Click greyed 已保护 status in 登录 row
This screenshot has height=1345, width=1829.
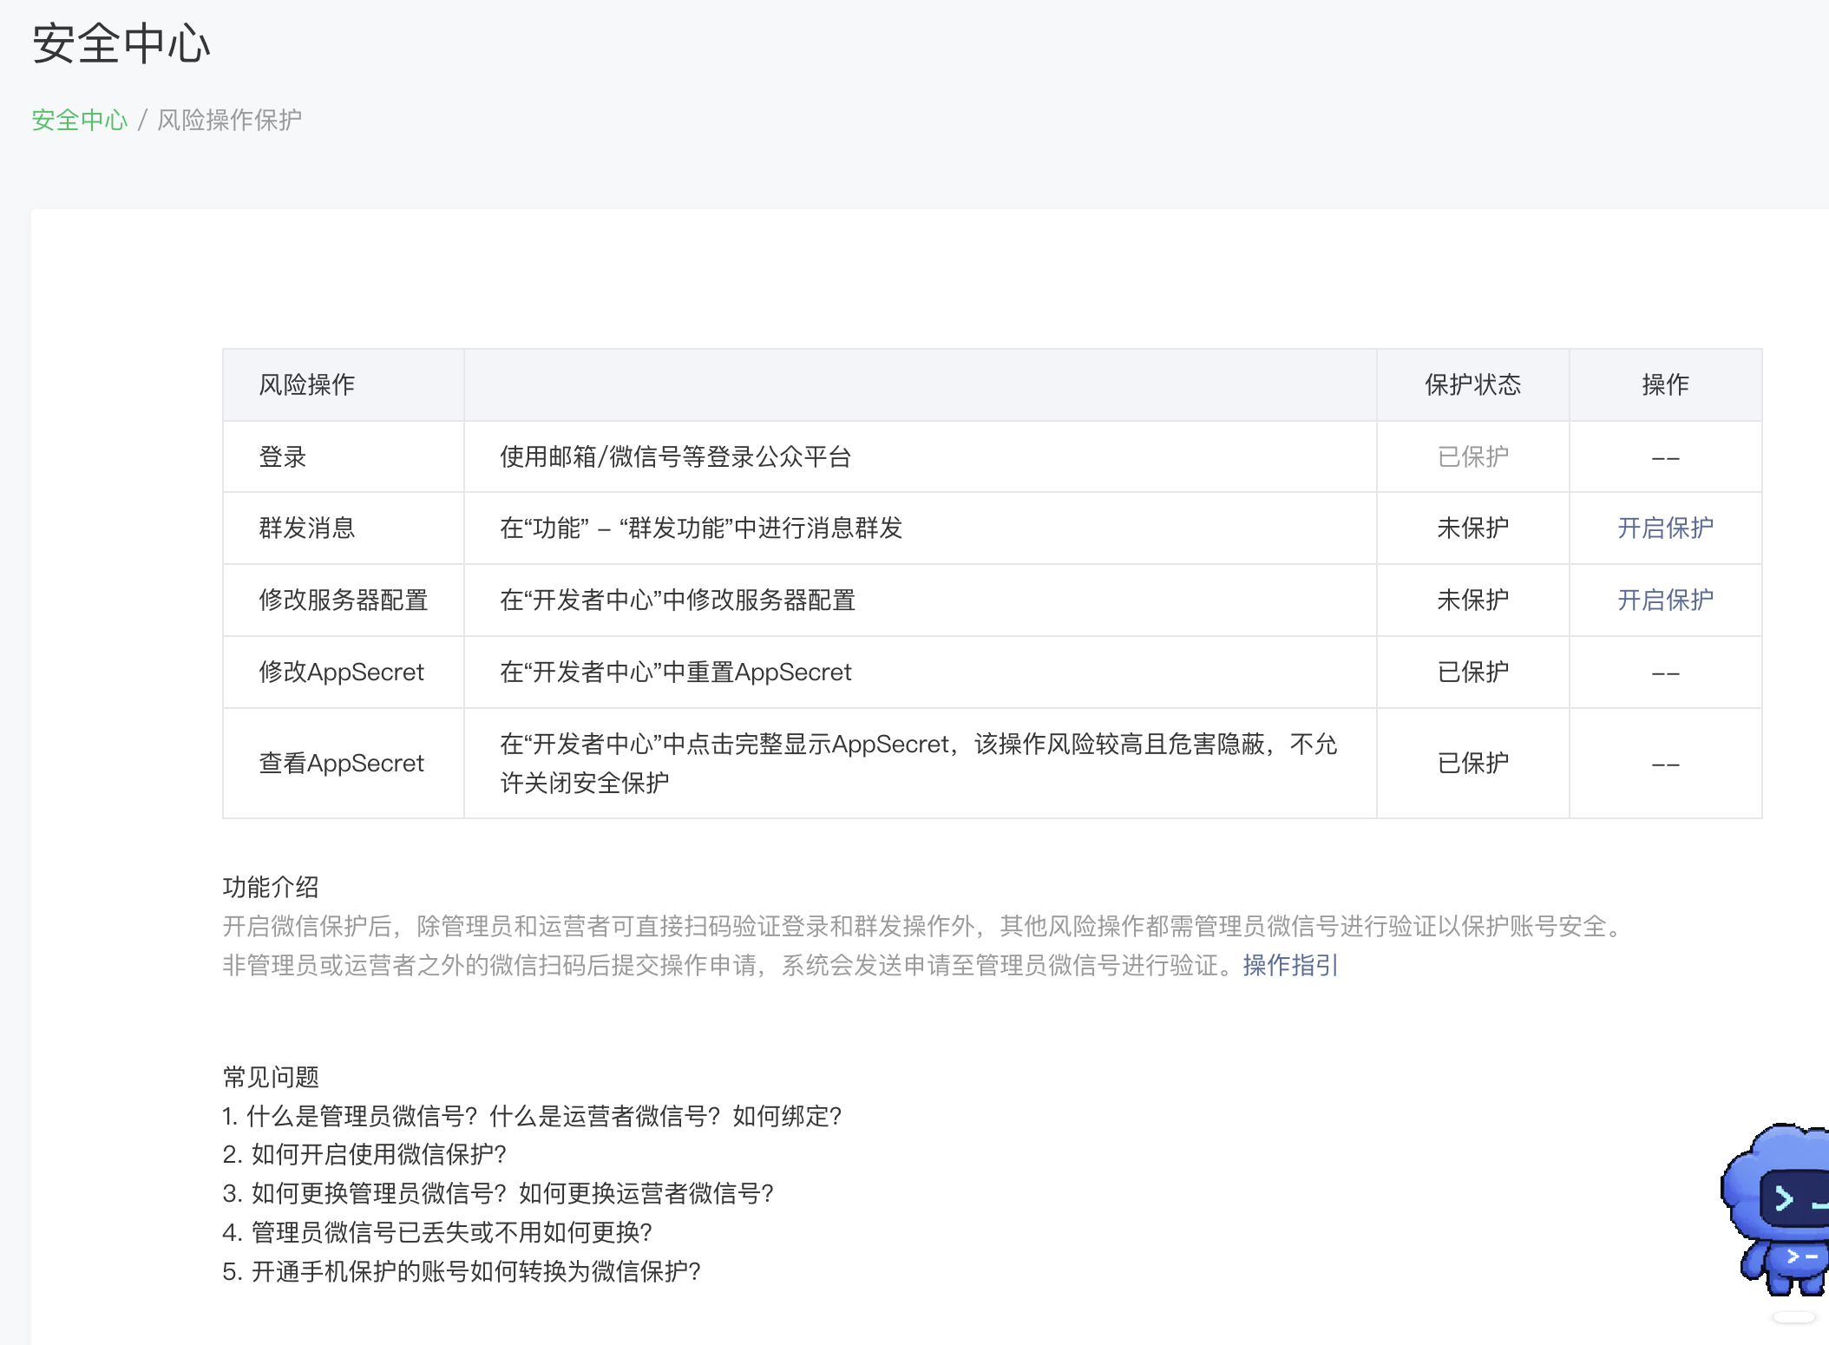pyautogui.click(x=1472, y=456)
